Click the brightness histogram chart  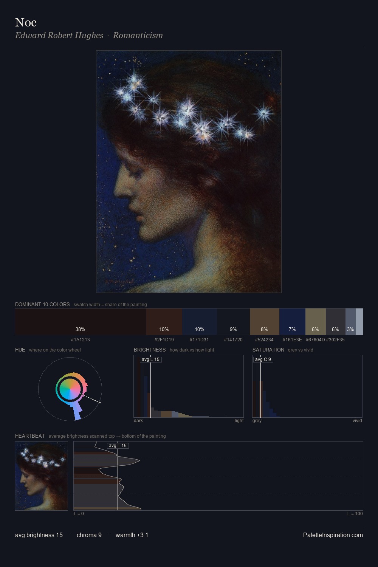(189, 386)
